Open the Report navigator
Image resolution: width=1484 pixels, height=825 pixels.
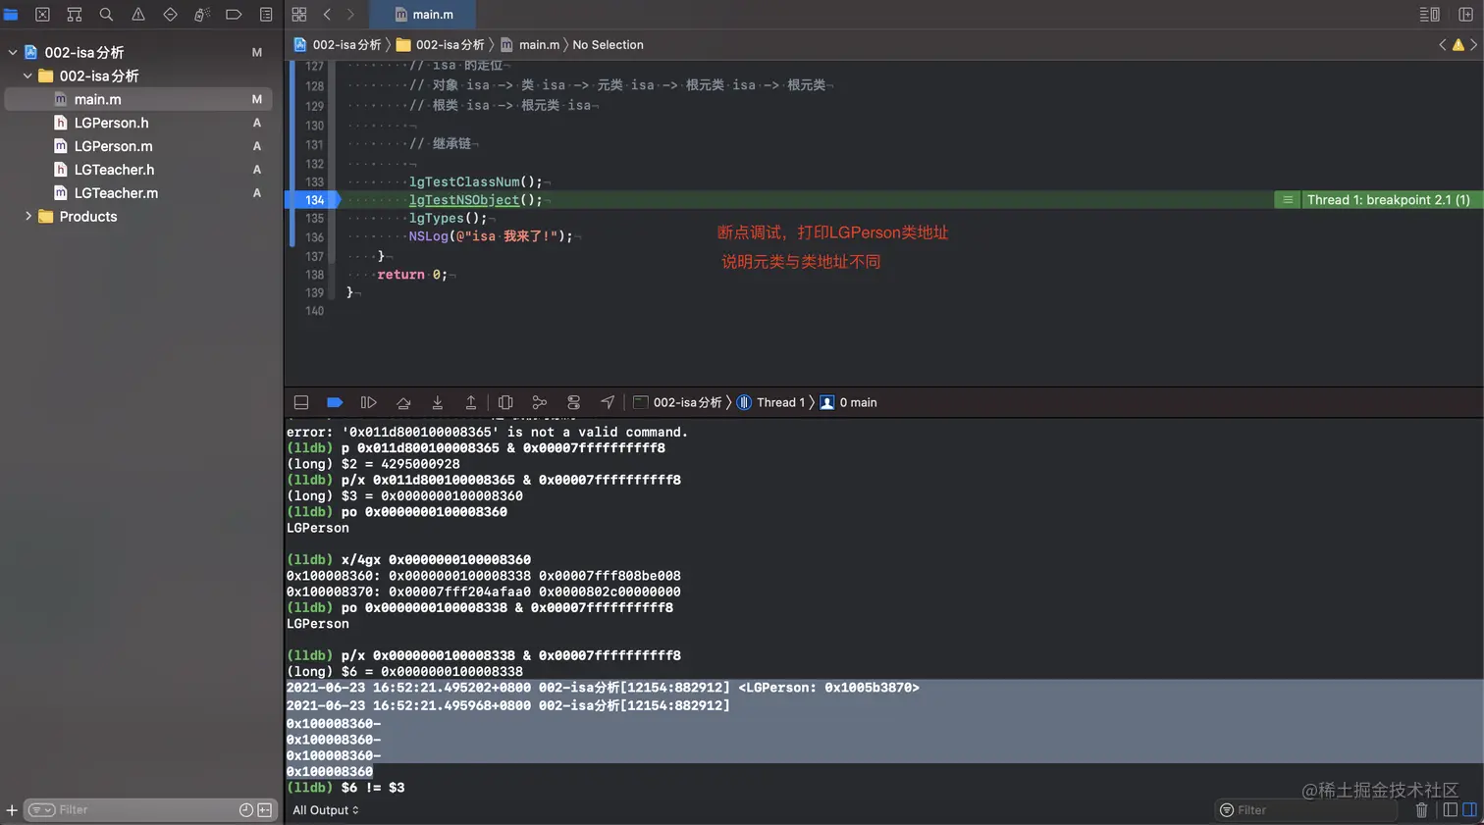coord(266,15)
